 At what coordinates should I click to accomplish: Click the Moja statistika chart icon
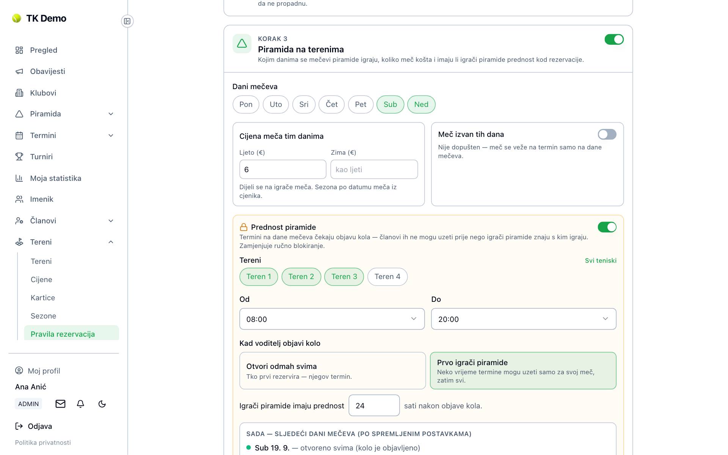click(19, 178)
